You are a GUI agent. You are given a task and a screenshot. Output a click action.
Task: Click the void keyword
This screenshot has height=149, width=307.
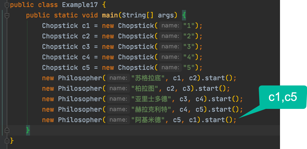click(x=90, y=15)
